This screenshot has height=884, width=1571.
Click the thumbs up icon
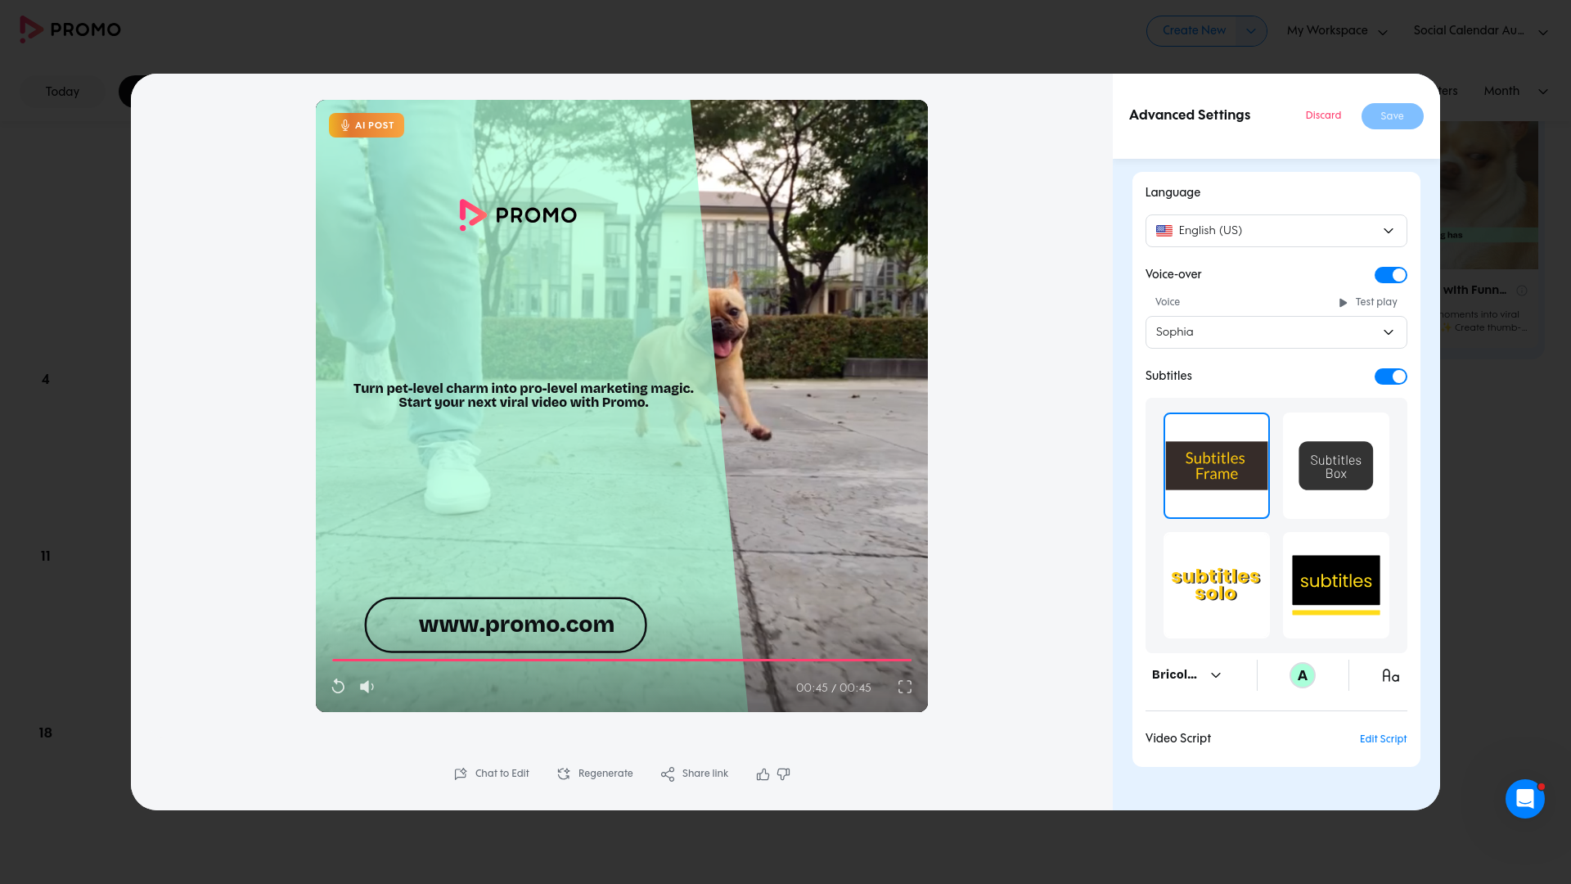(763, 774)
